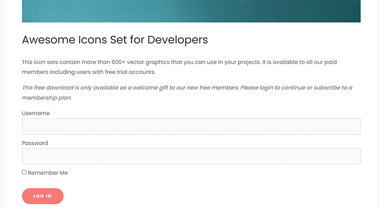
Task: Click the Password field label
Action: pos(35,143)
